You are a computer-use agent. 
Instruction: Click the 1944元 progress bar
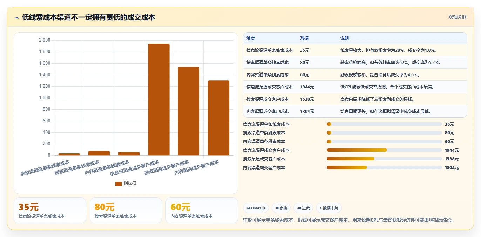[x=384, y=150]
